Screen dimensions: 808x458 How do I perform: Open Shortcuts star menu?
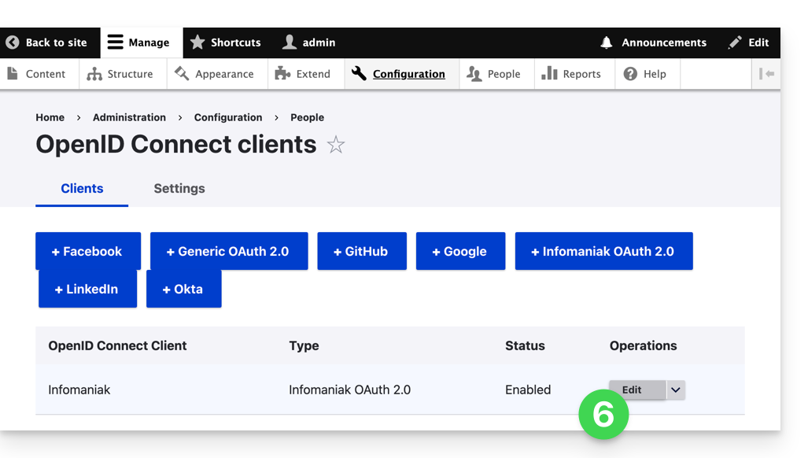tap(226, 42)
